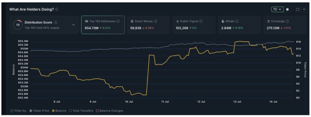The height and width of the screenshot is (117, 311).
Task: Collapse the holders panel with chevron up
Action: 304,9
